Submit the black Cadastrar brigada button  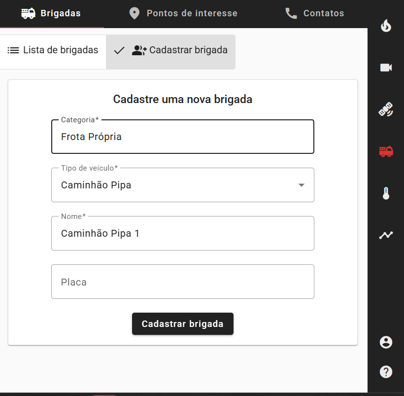[x=183, y=324]
